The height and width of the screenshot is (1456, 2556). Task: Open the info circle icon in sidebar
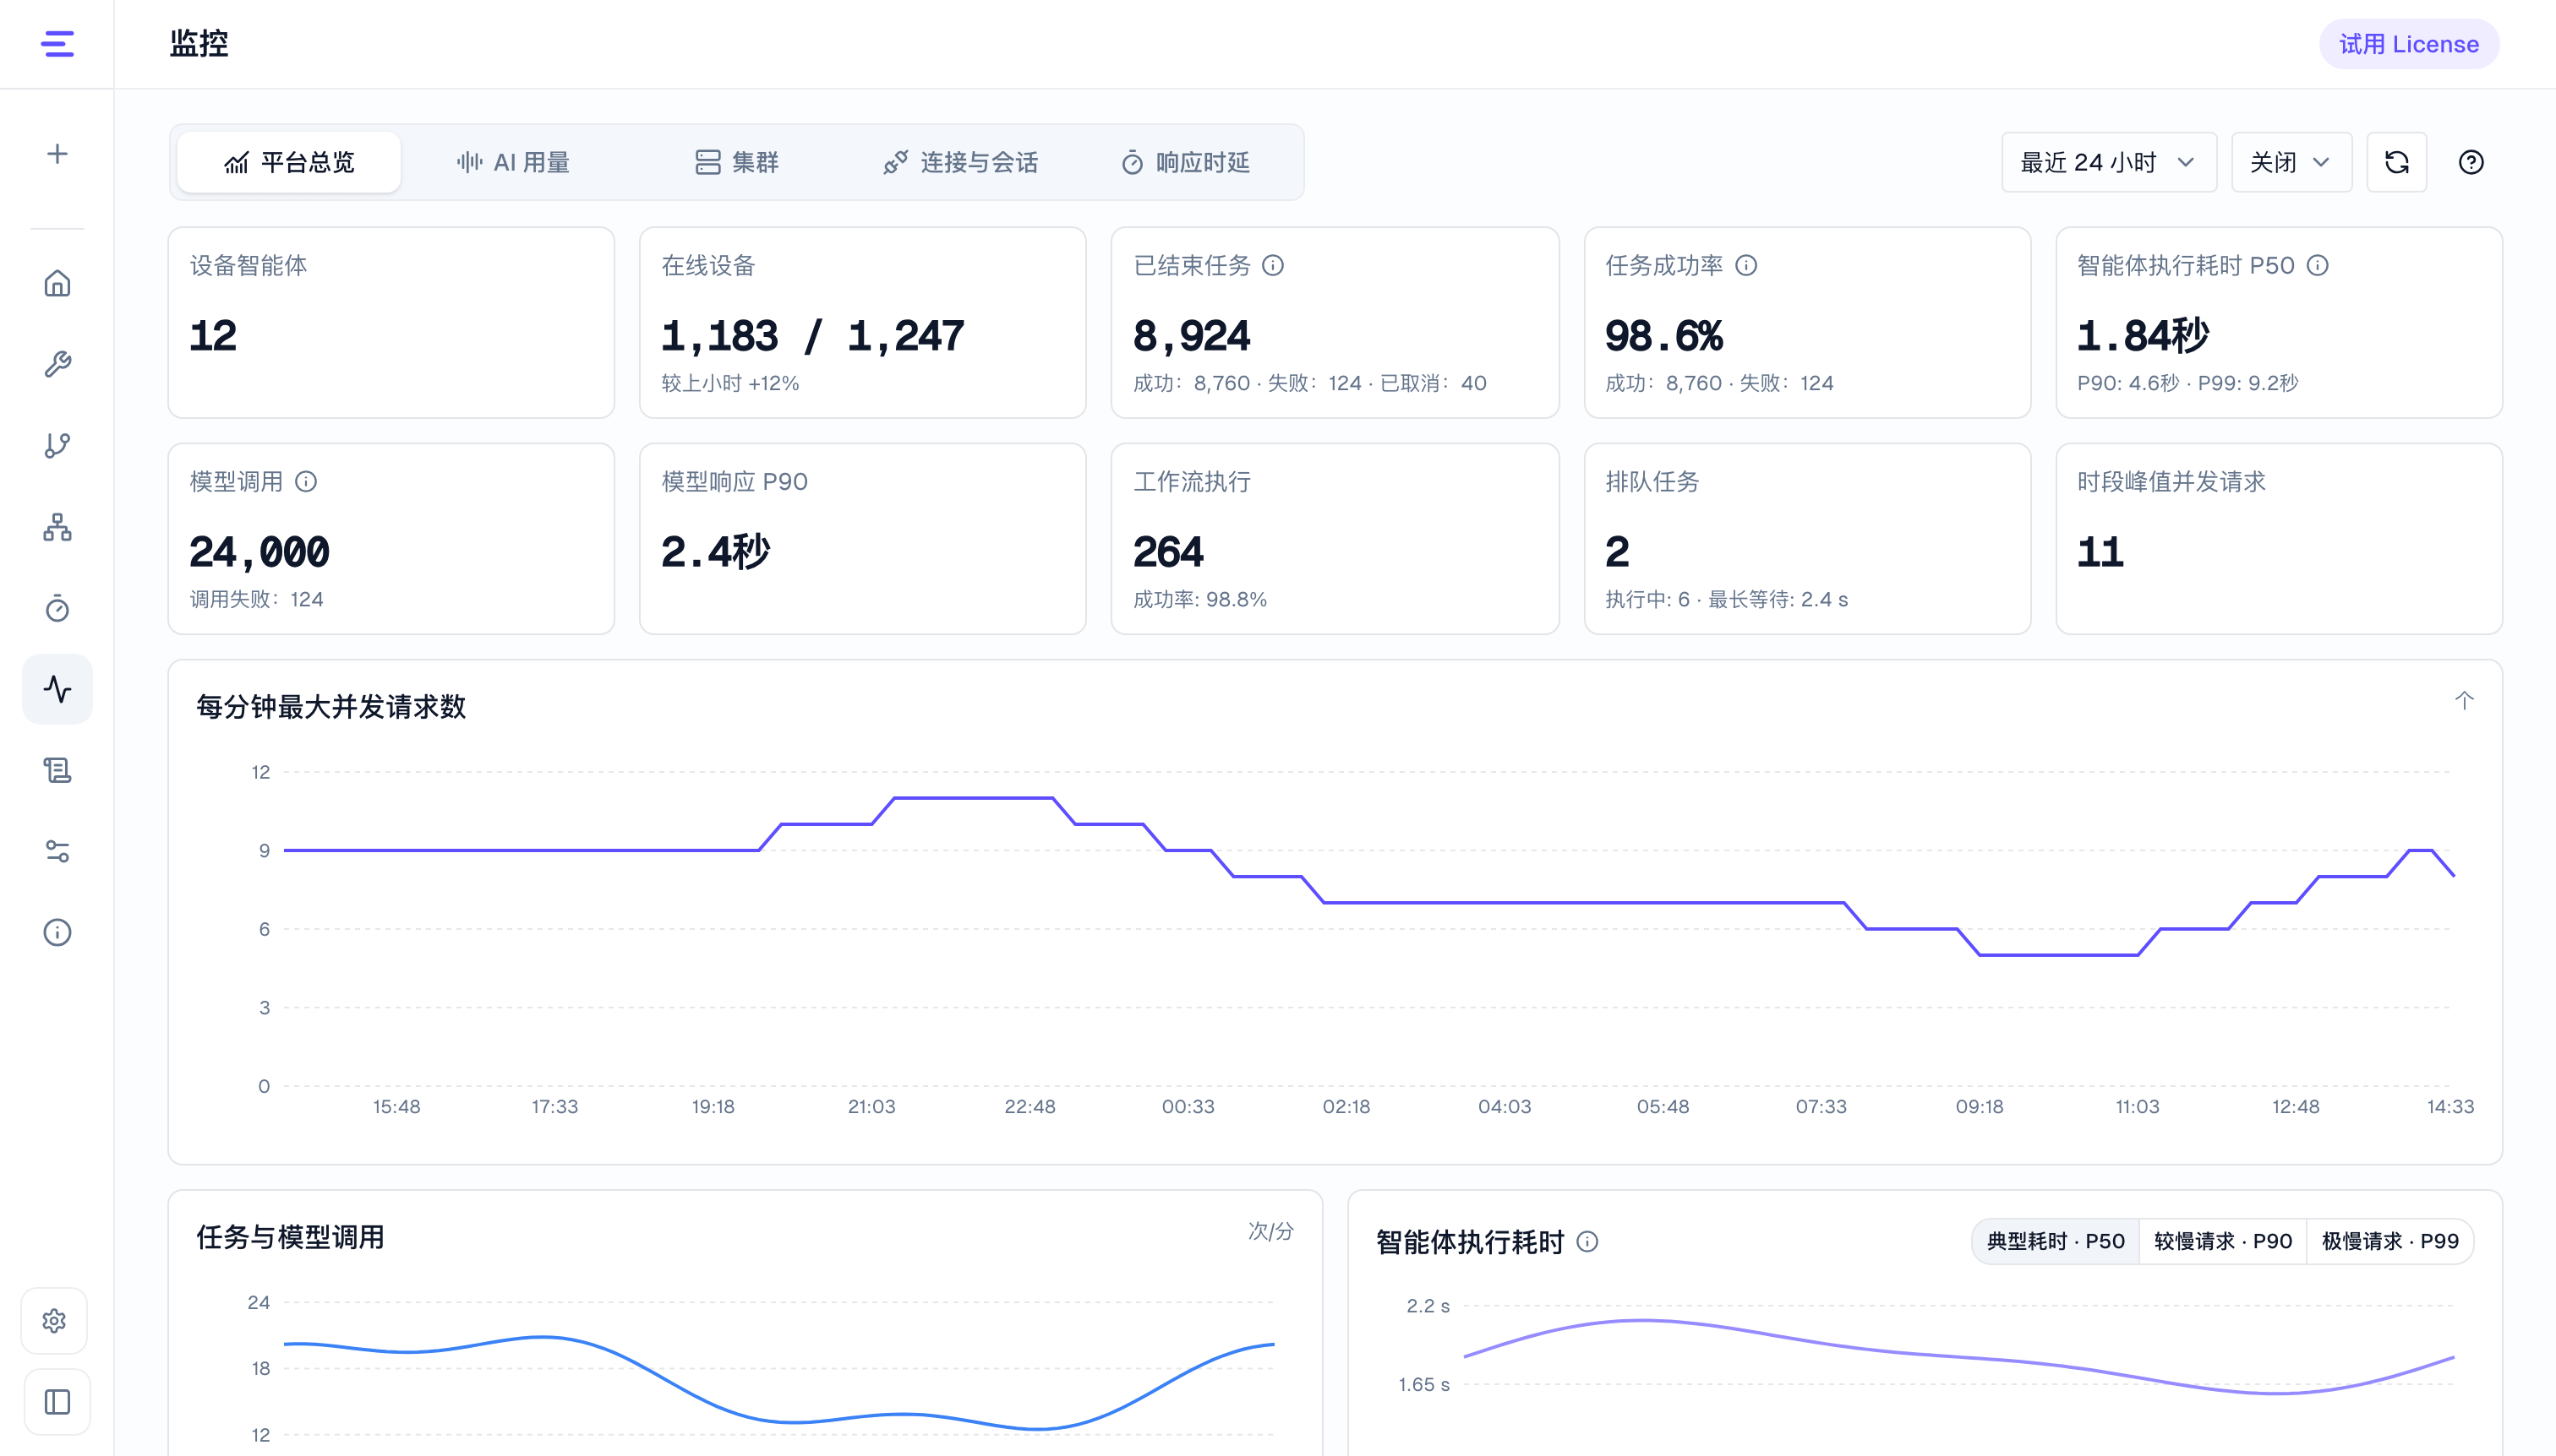pos(57,932)
